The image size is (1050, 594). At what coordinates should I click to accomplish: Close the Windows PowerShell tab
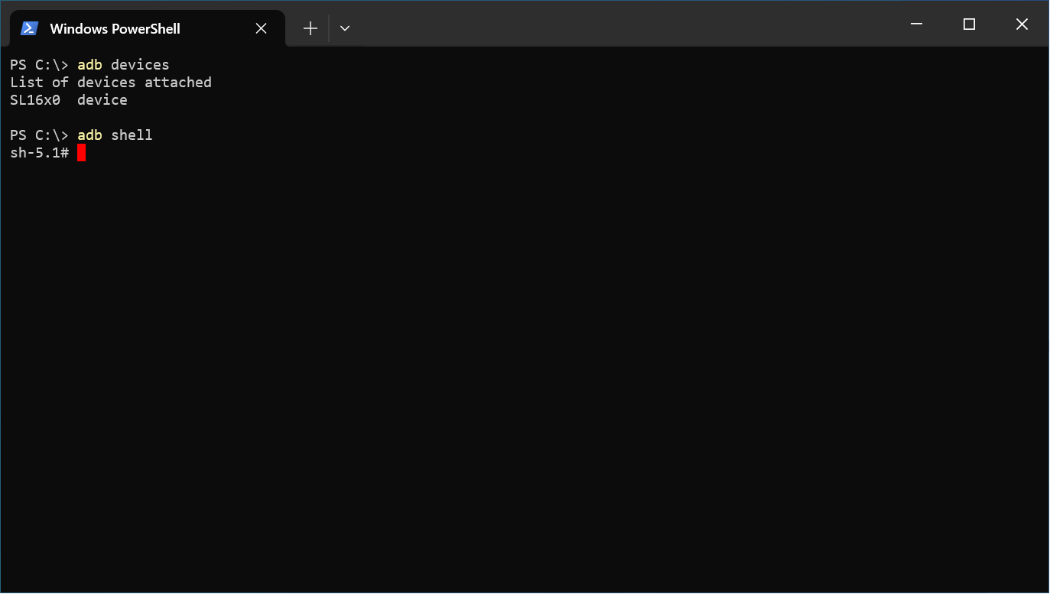(261, 28)
